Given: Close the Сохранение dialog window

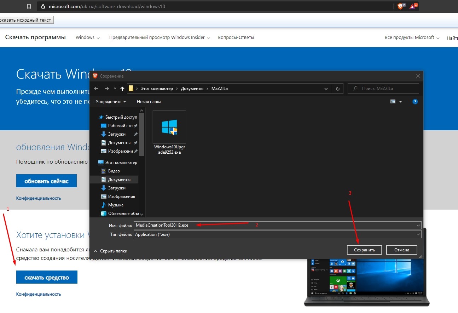Looking at the screenshot, I should [x=418, y=76].
